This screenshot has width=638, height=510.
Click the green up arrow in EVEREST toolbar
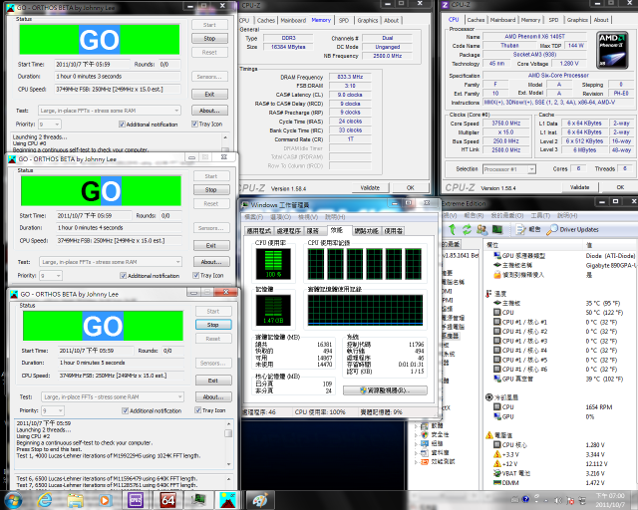coord(452,229)
